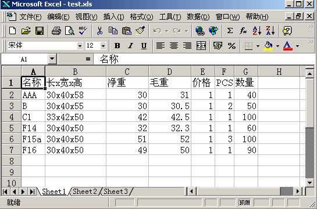This screenshot has width=317, height=209.
Task: Align text right
Action: [187, 46]
